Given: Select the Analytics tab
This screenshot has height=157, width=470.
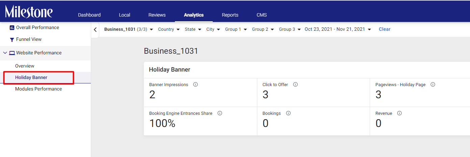Looking at the screenshot, I should (194, 15).
